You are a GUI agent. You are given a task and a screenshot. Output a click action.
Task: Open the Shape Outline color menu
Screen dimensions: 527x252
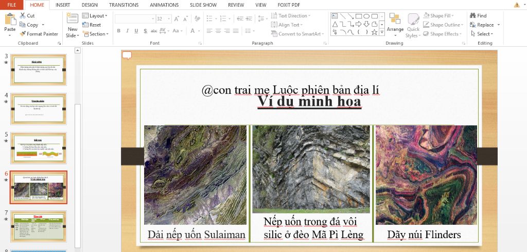[443, 25]
